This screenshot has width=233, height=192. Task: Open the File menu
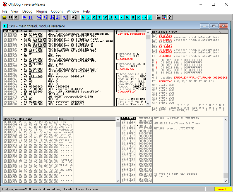point(5,11)
